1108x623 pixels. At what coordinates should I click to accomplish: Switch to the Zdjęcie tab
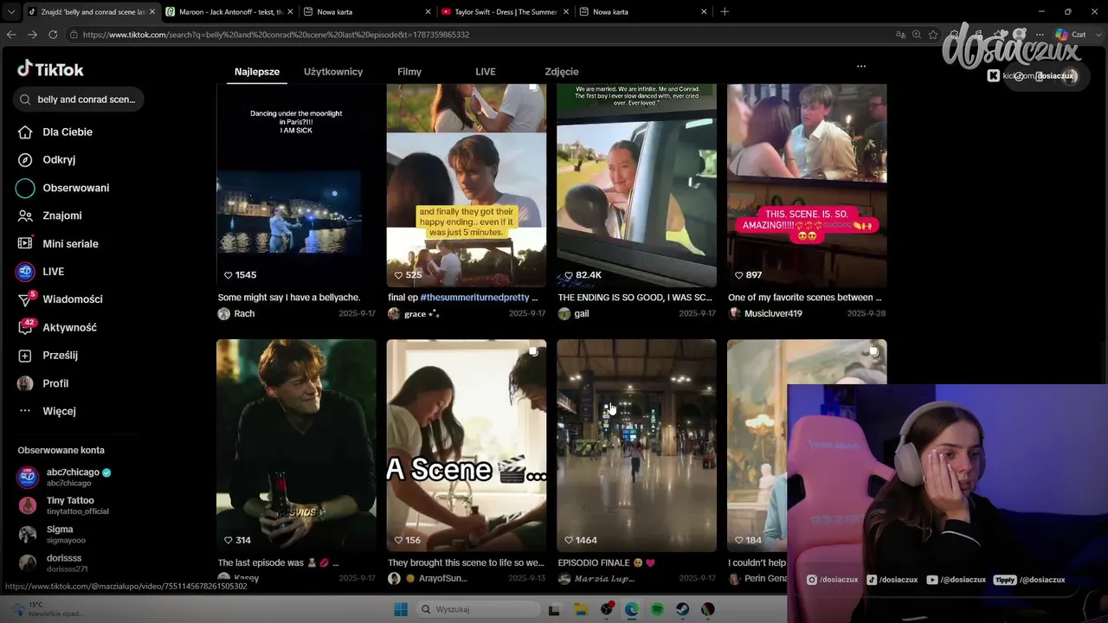[x=562, y=72]
